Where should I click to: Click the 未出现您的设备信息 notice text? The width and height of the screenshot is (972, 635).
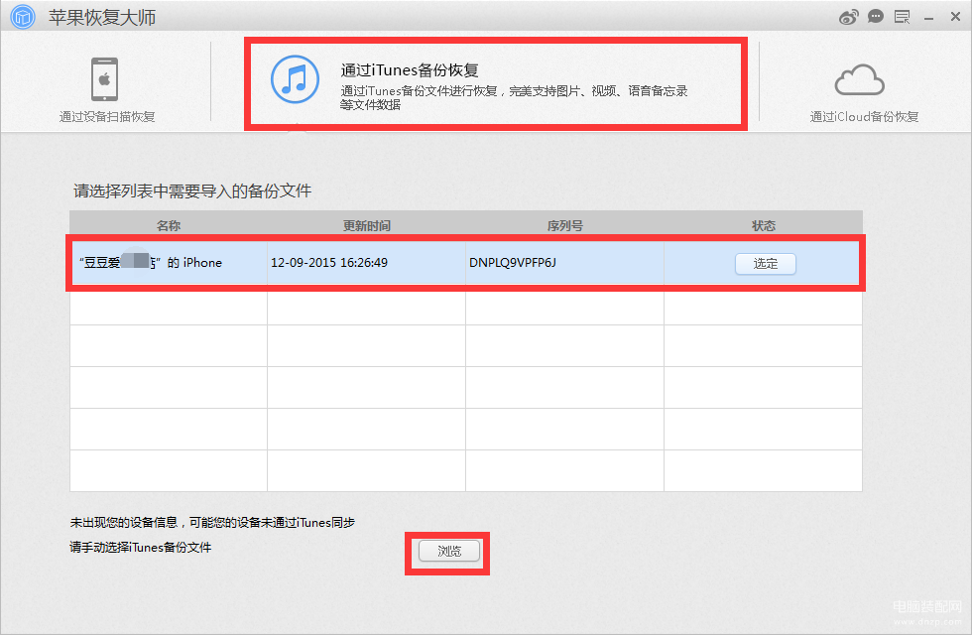coord(212,523)
